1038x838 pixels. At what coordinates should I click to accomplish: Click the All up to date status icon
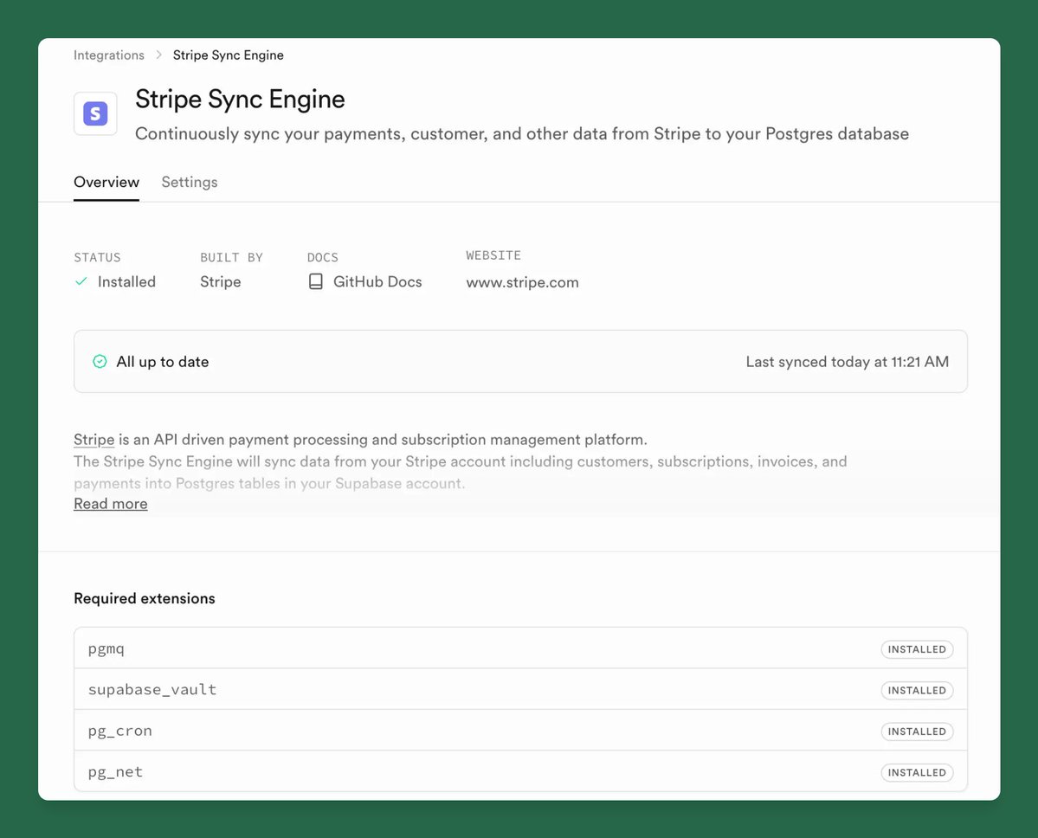pos(100,361)
